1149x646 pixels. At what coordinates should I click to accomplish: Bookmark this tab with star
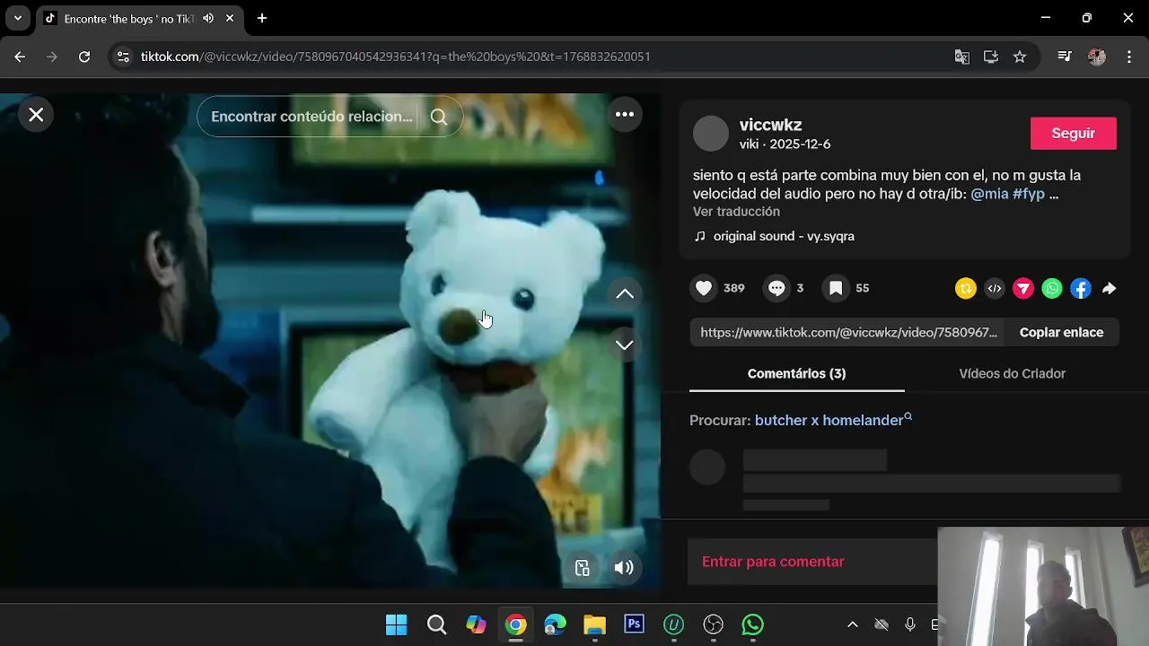pos(1020,57)
